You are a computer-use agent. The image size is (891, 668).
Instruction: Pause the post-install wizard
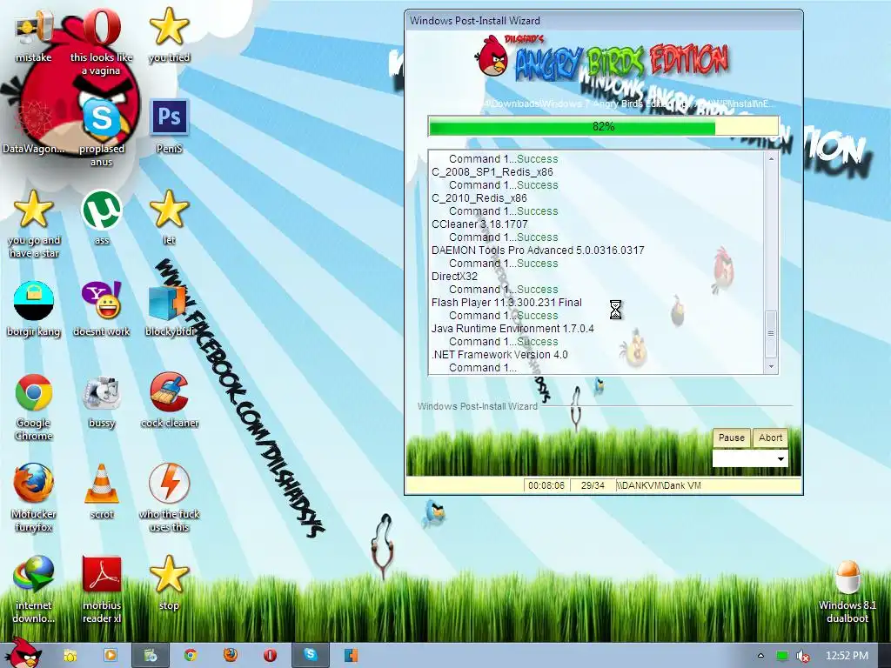click(x=731, y=438)
